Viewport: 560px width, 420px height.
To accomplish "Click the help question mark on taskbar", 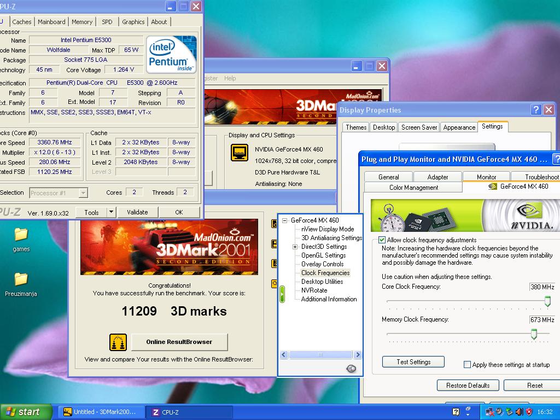I will coord(456,412).
